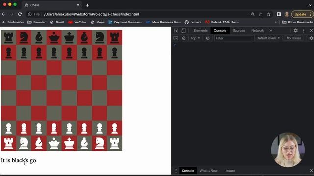Click the top-left black rook

9,38
